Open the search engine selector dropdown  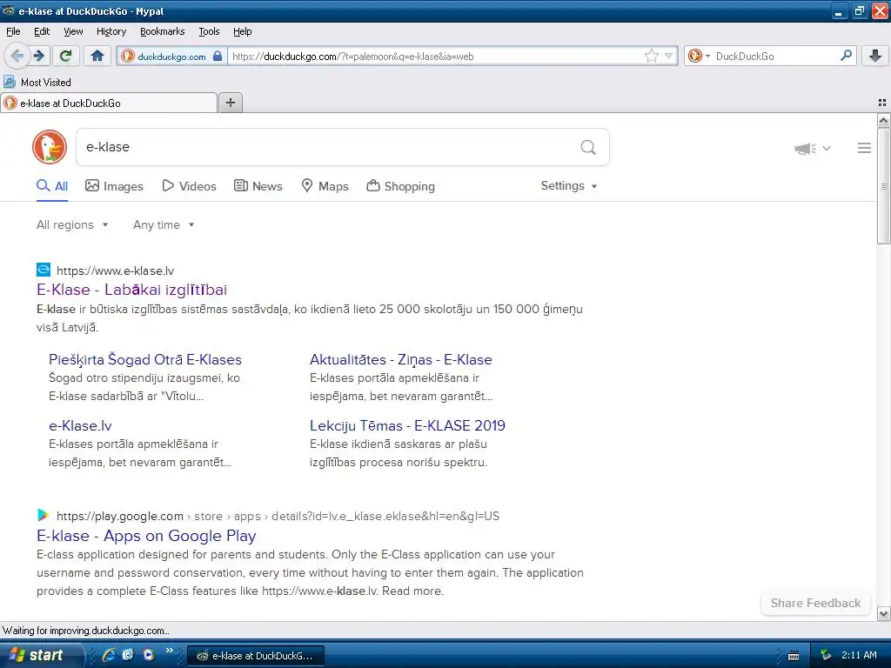[699, 56]
